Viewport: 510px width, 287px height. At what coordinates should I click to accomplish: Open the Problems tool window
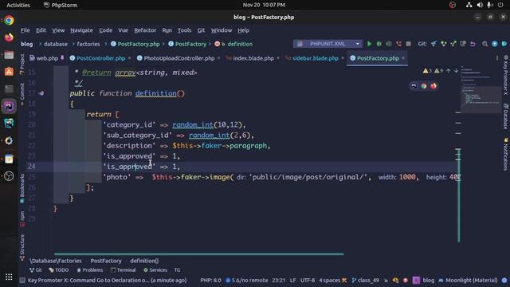point(90,270)
